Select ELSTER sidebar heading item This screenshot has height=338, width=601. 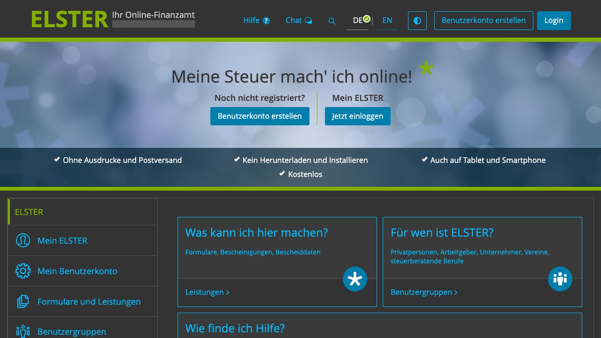(x=83, y=212)
